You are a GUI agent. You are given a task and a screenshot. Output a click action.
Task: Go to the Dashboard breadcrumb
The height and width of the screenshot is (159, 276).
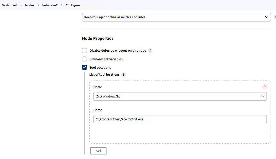[9, 5]
